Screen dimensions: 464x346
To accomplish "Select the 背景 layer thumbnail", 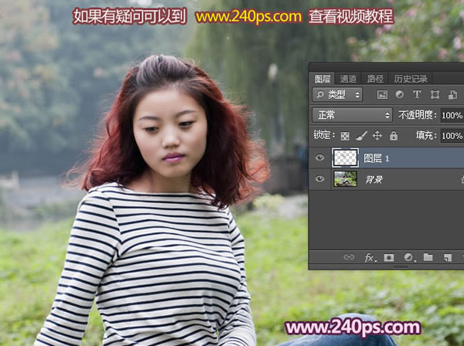I will 345,178.
